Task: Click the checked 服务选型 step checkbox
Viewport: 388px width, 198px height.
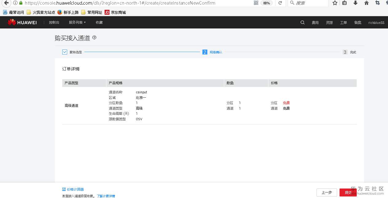Action: [x=65, y=52]
